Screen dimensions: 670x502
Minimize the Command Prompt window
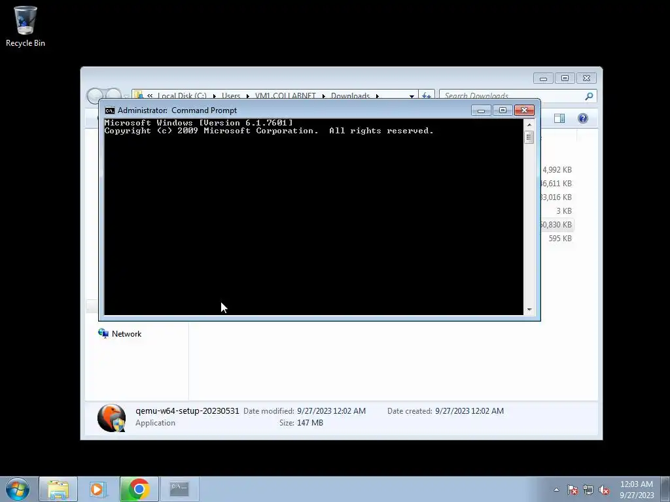click(481, 110)
